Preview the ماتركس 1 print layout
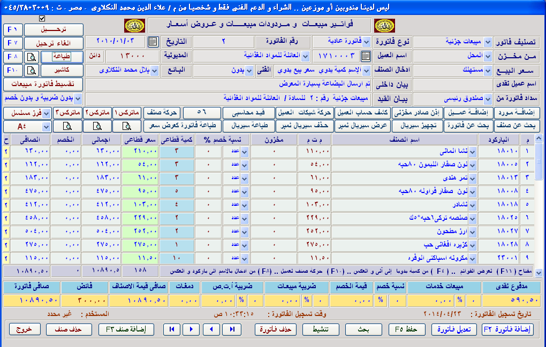The width and height of the screenshot is (546, 347). 127,126
